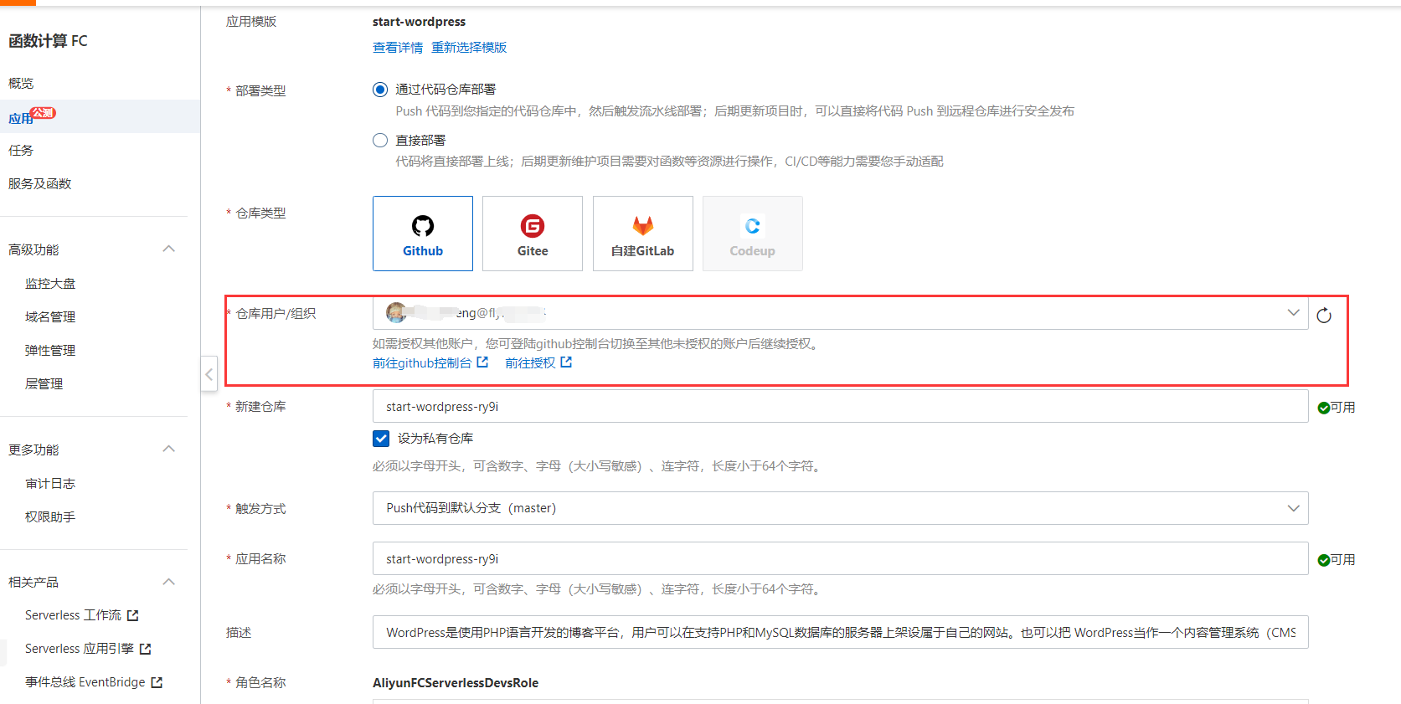
Task: Click the start-wordpress template name text
Action: (419, 22)
